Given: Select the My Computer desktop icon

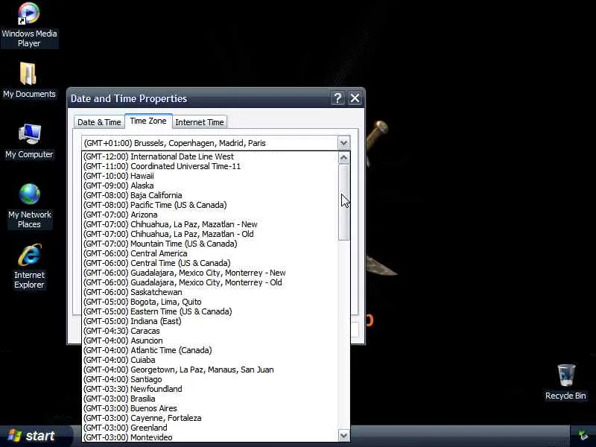Looking at the screenshot, I should pos(29,141).
